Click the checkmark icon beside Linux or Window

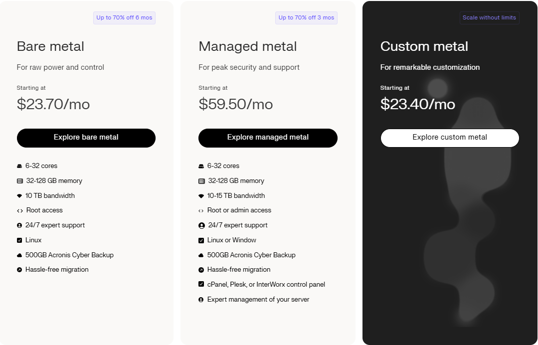[201, 240]
